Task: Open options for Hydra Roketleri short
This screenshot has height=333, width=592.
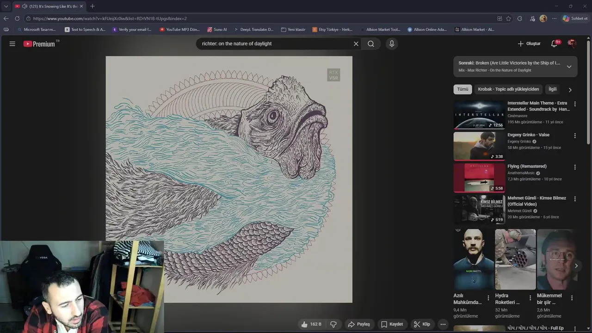Action: pos(530,298)
